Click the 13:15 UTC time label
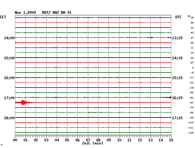 (177, 38)
